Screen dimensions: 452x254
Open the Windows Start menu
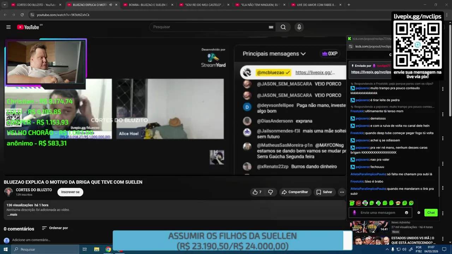pos(5,249)
